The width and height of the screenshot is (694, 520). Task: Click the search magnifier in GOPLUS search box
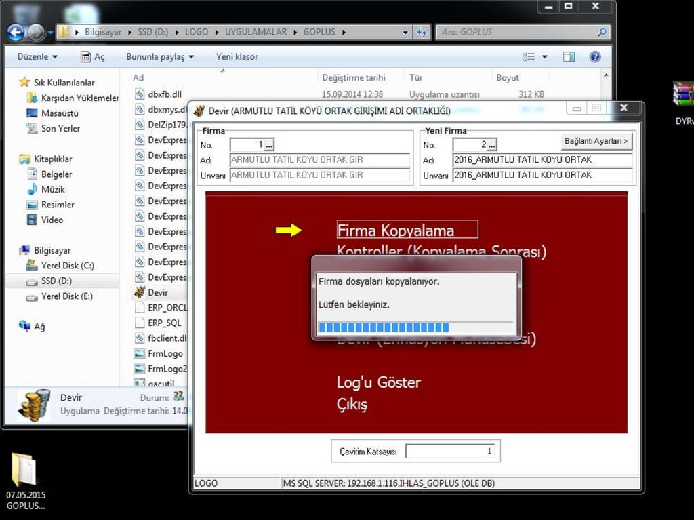pos(601,32)
